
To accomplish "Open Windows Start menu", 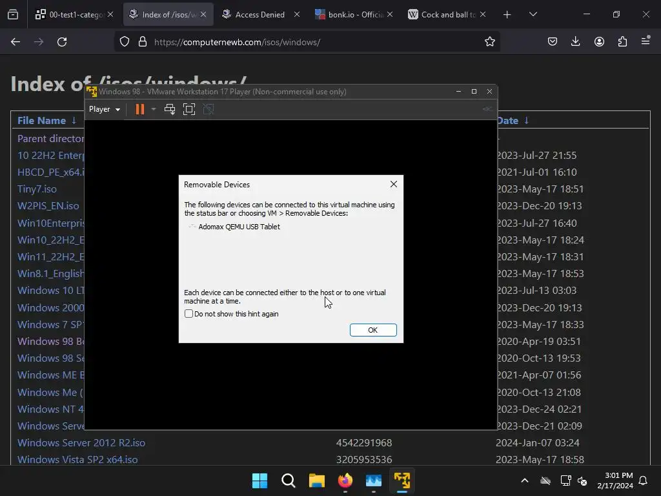I will pos(259,480).
